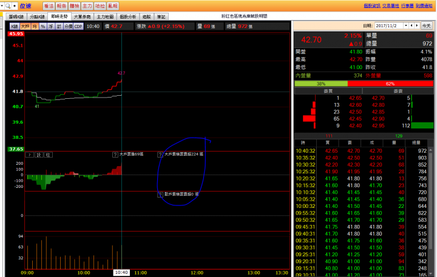
Task: Toggle the K線 chart option
Action: (x=15, y=27)
